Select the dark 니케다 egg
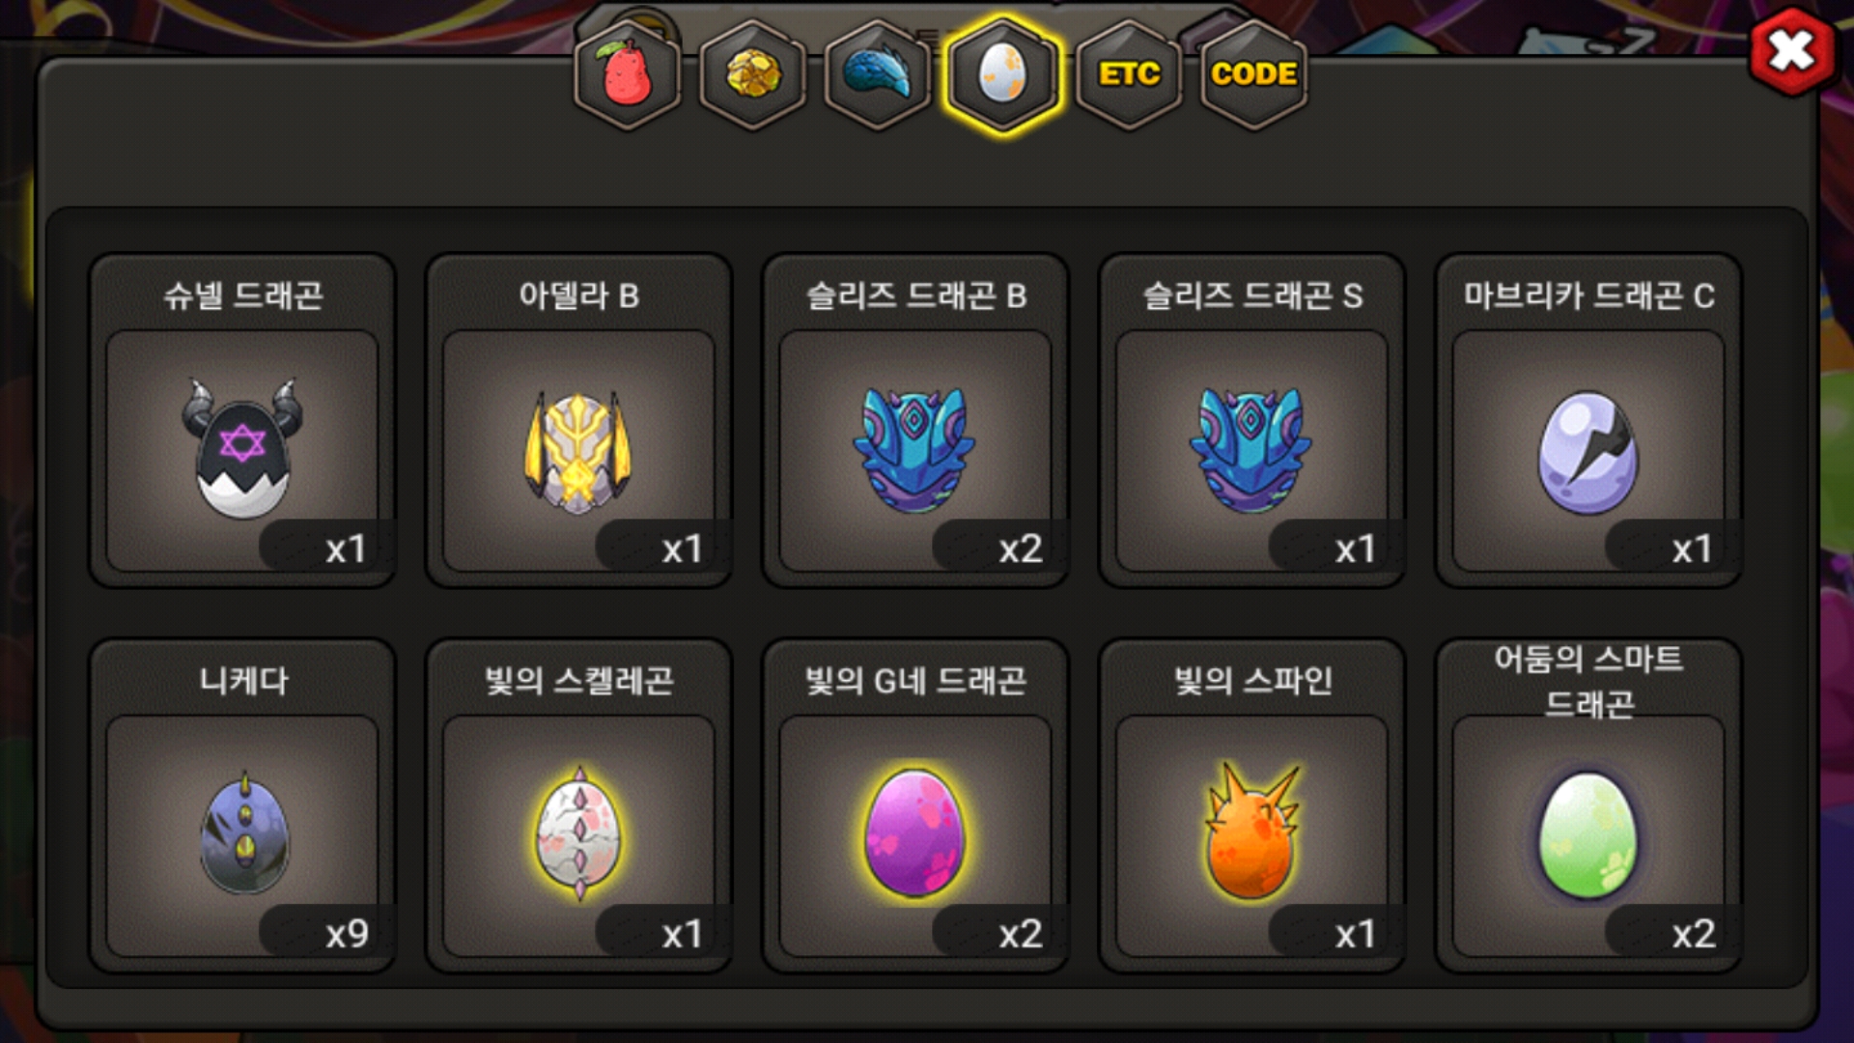 pos(242,835)
